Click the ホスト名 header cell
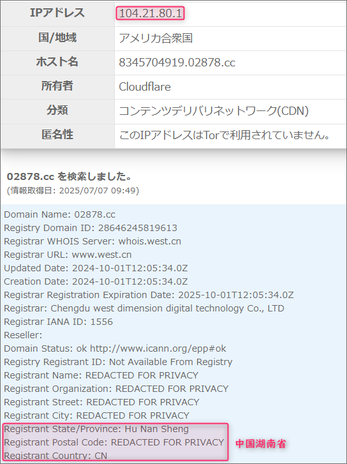The width and height of the screenshot is (347, 464). [x=57, y=62]
